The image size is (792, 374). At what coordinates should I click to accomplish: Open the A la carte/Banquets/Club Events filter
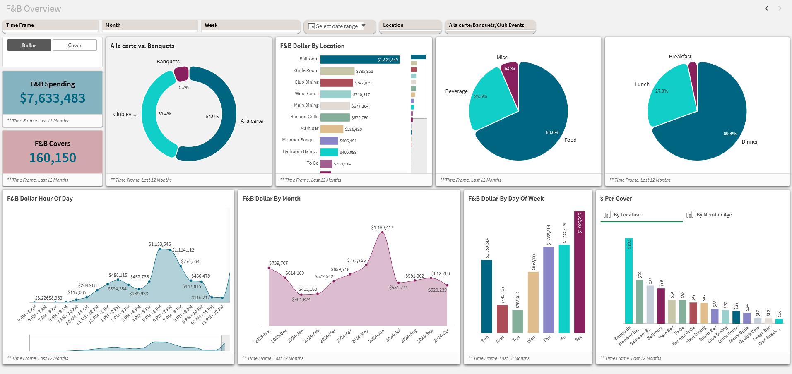pyautogui.click(x=490, y=25)
